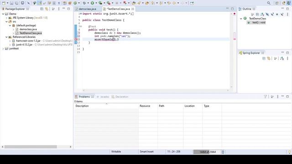
Task: Select TestDemoClass.java in Package Explorer
Action: pos(31,33)
